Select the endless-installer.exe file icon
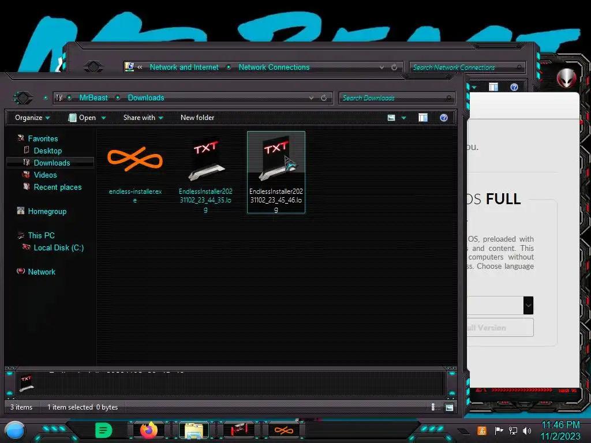591x443 pixels. (x=135, y=159)
